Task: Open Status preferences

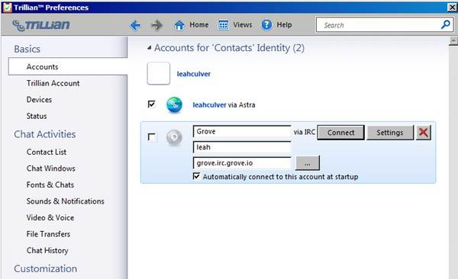Action: coord(37,116)
